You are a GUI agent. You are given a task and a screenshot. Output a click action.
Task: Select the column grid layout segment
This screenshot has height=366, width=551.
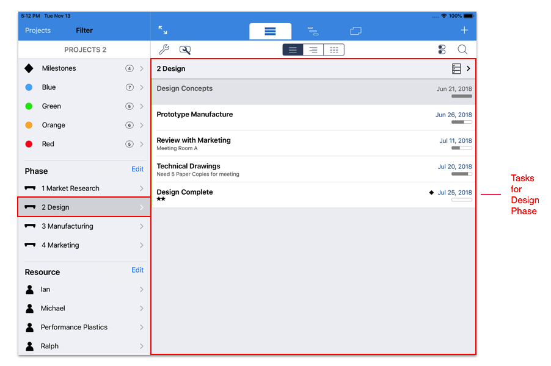pos(334,50)
